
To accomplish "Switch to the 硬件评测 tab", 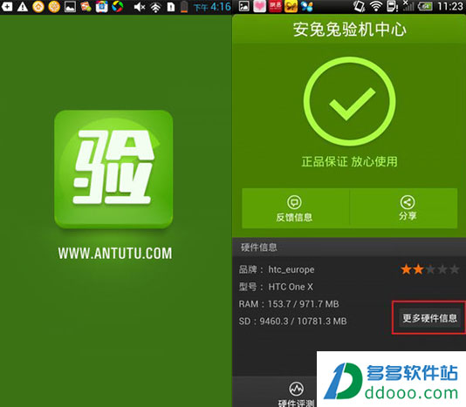I will coord(296,393).
